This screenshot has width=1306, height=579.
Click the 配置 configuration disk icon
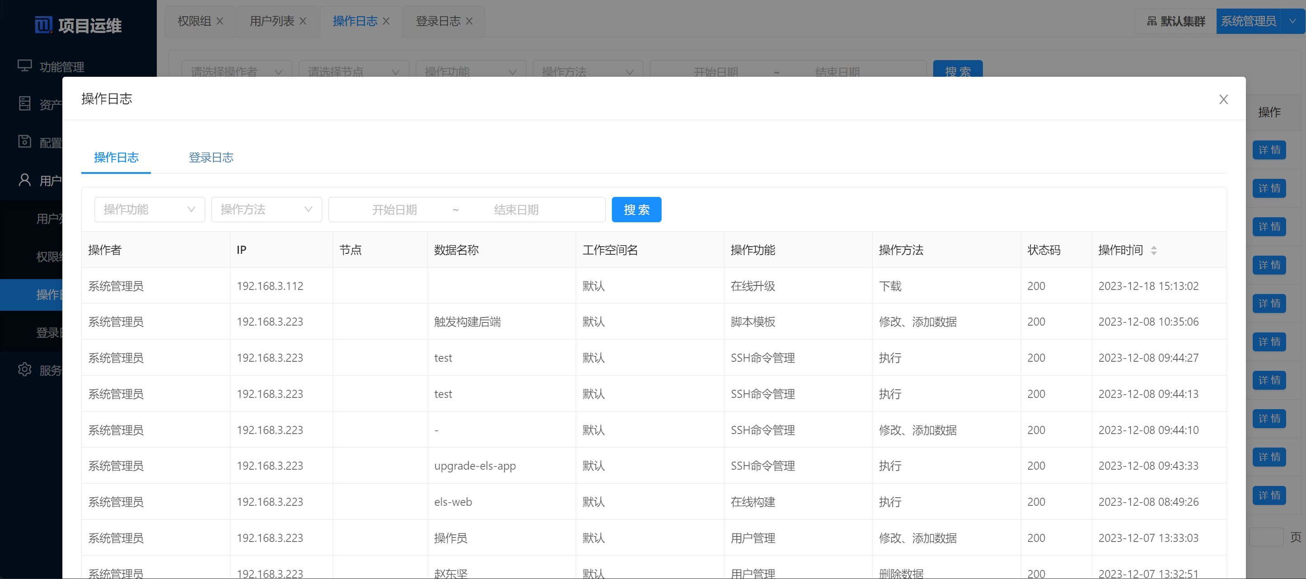(x=24, y=142)
